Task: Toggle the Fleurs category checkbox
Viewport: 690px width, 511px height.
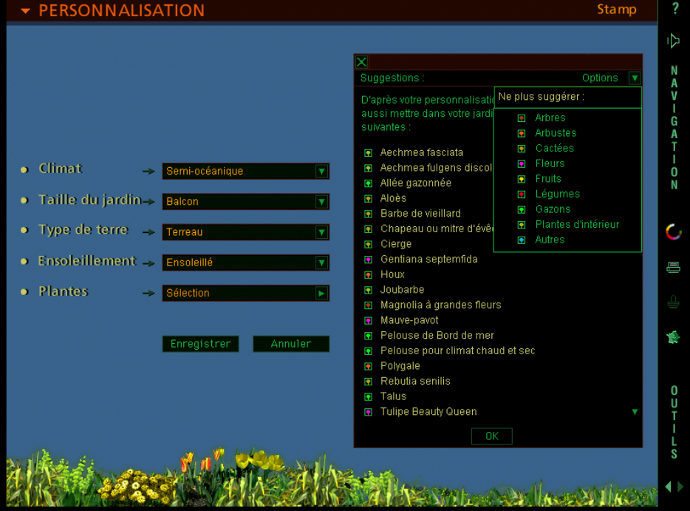Action: point(522,164)
